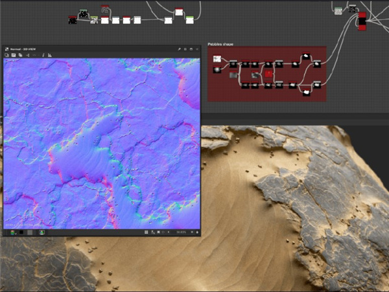389x292 pixels.
Task: Open the color channels dropdown in 2D View footer
Action: pos(12,232)
